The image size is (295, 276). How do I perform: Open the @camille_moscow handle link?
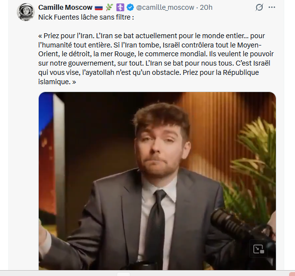click(166, 8)
